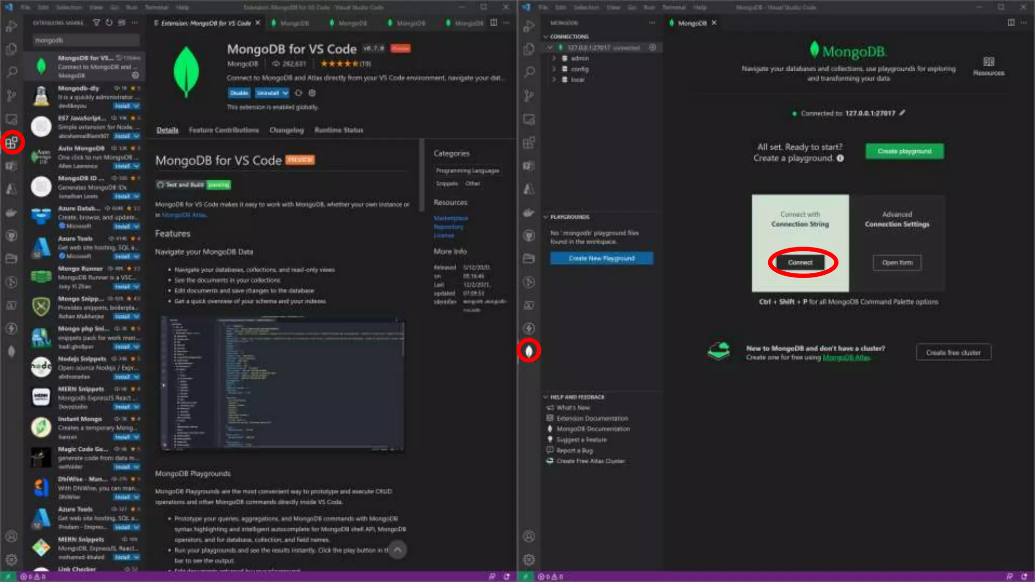Click info icon after Create a playground
1035x582 pixels.
[x=840, y=158]
